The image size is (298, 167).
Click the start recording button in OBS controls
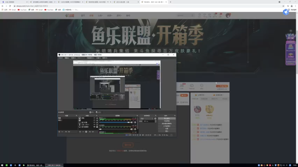pos(167,121)
